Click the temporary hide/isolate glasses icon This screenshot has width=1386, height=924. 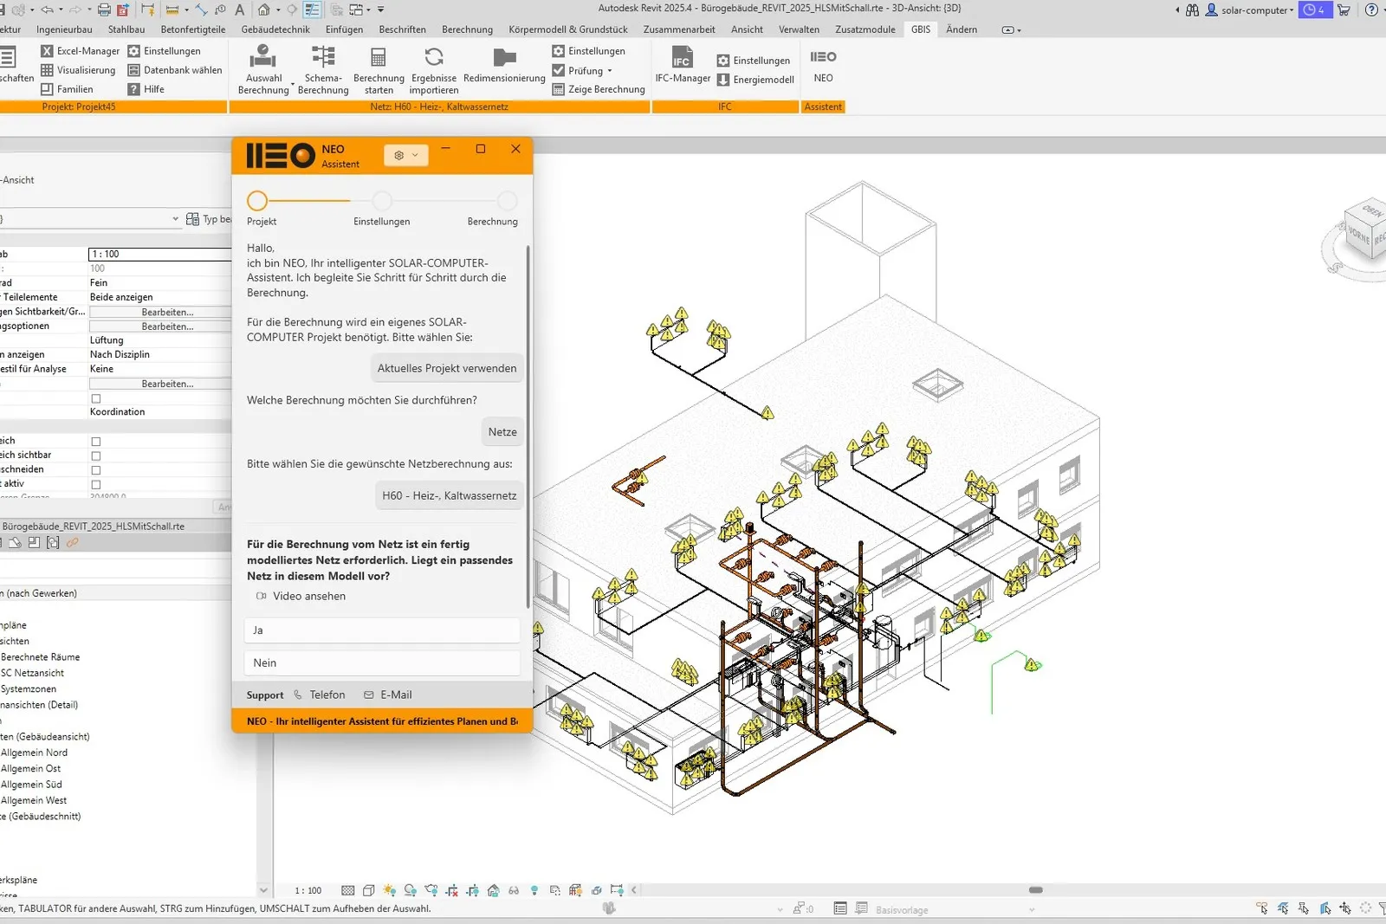click(514, 890)
